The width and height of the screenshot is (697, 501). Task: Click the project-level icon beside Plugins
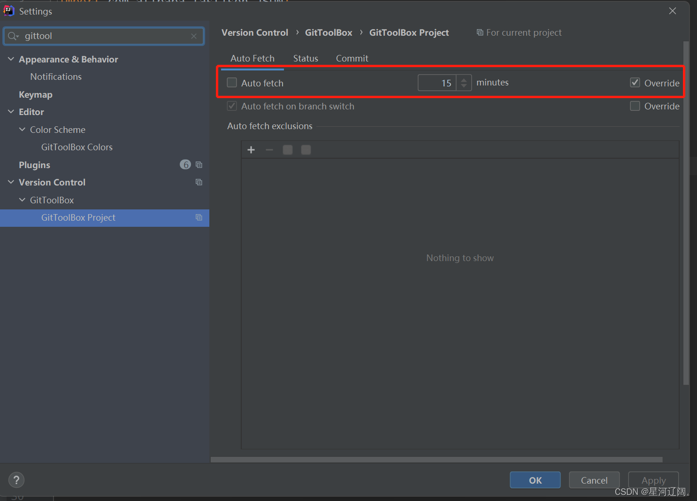(199, 165)
